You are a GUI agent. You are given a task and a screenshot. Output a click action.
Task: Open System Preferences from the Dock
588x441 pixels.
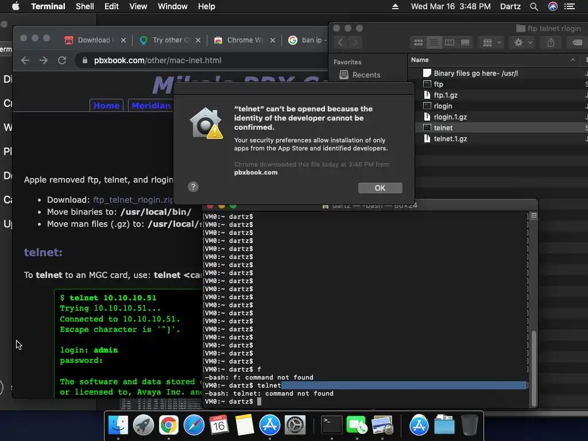pyautogui.click(x=295, y=425)
